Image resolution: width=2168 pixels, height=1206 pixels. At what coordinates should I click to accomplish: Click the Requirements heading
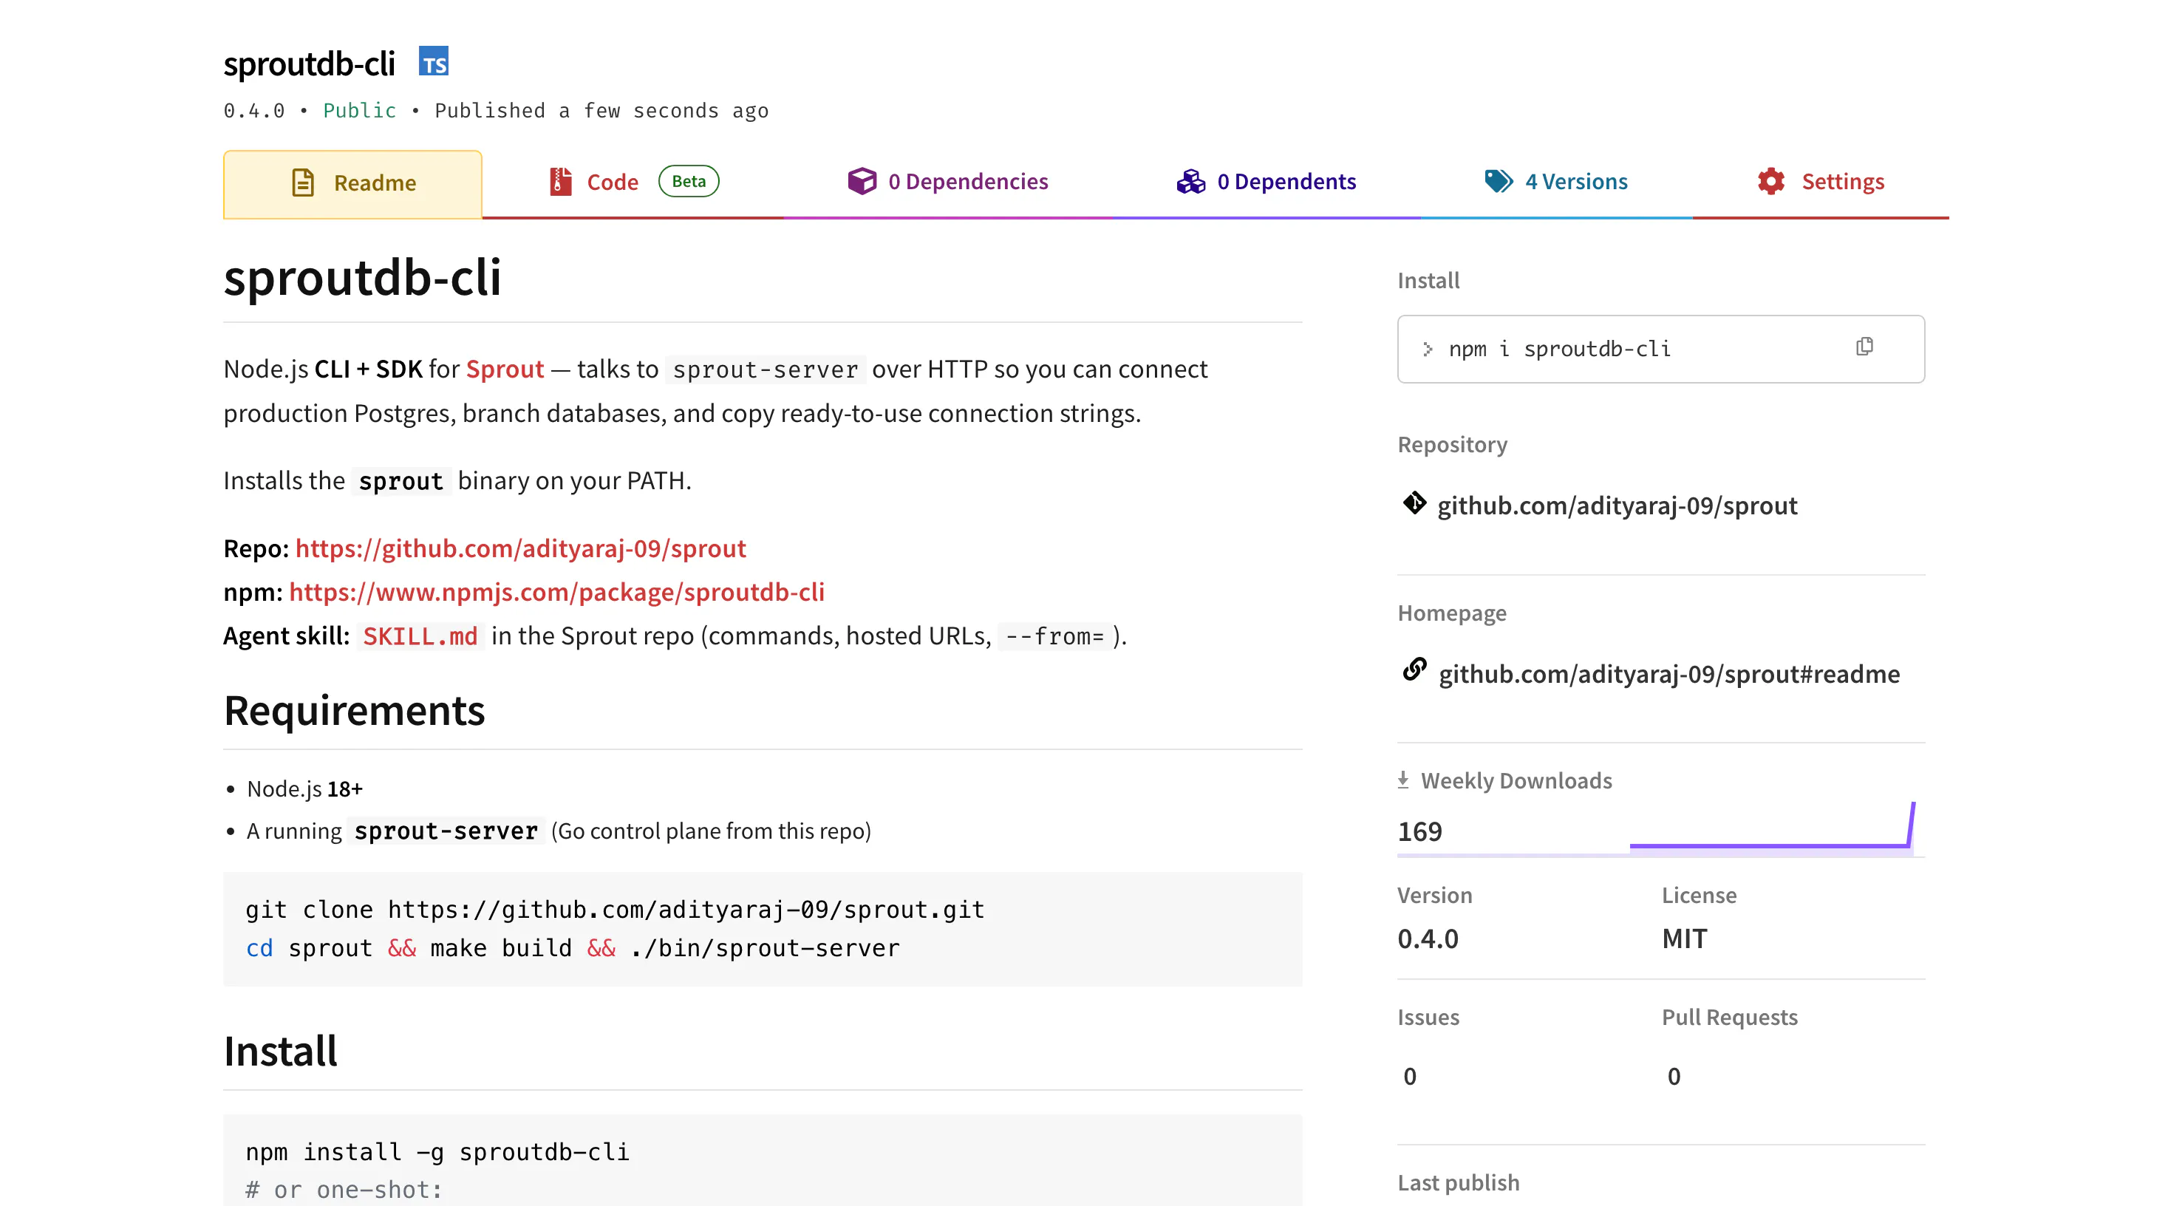tap(355, 710)
